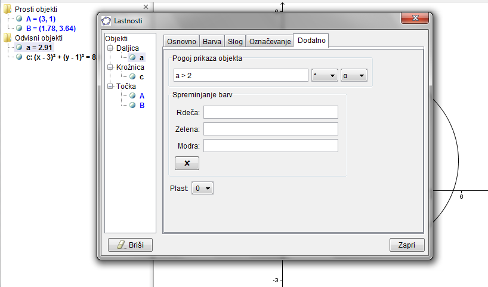
Task: Click the Rdeča color input field
Action: pyautogui.click(x=270, y=112)
